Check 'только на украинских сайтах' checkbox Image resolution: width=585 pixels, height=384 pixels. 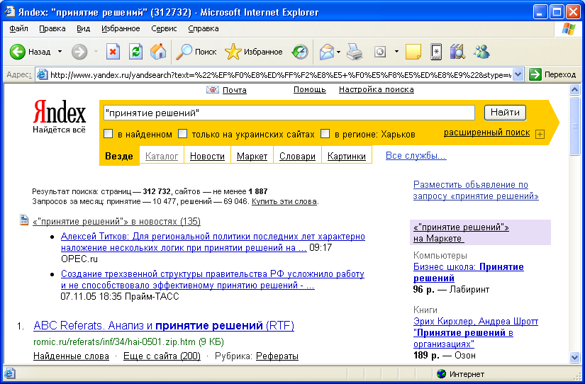[182, 134]
